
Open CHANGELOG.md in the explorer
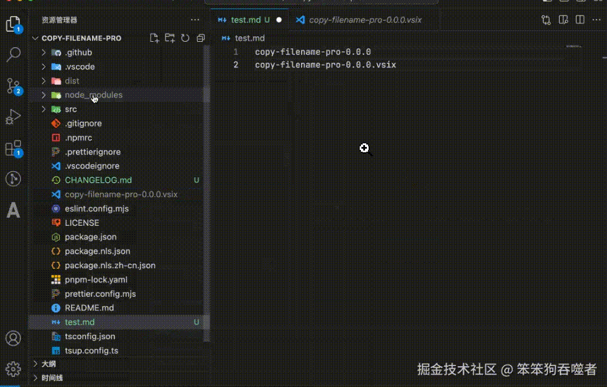(x=119, y=180)
